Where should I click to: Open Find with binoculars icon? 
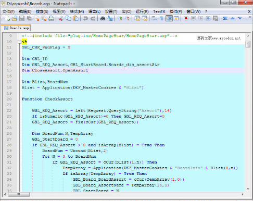pyautogui.click(x=103, y=18)
